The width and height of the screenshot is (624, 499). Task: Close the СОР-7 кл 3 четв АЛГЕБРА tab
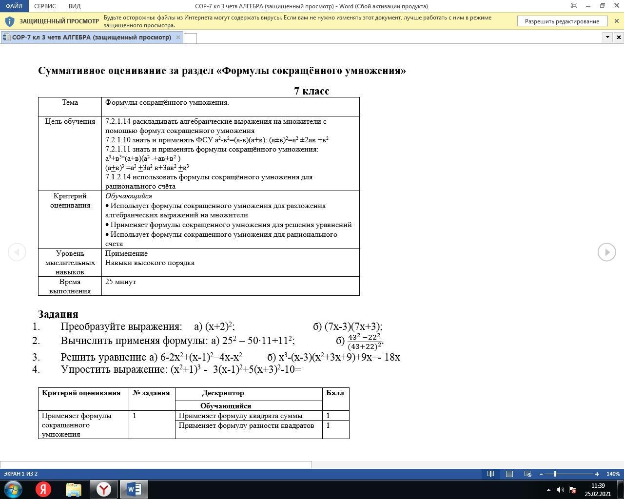click(178, 37)
